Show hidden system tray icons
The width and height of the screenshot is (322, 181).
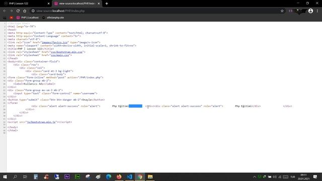255,177
